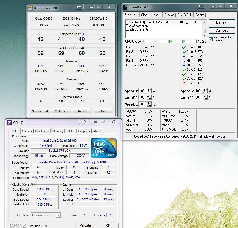
Task: Click the double-arrow button in Real Temp title bar
Action: (x=79, y=7)
